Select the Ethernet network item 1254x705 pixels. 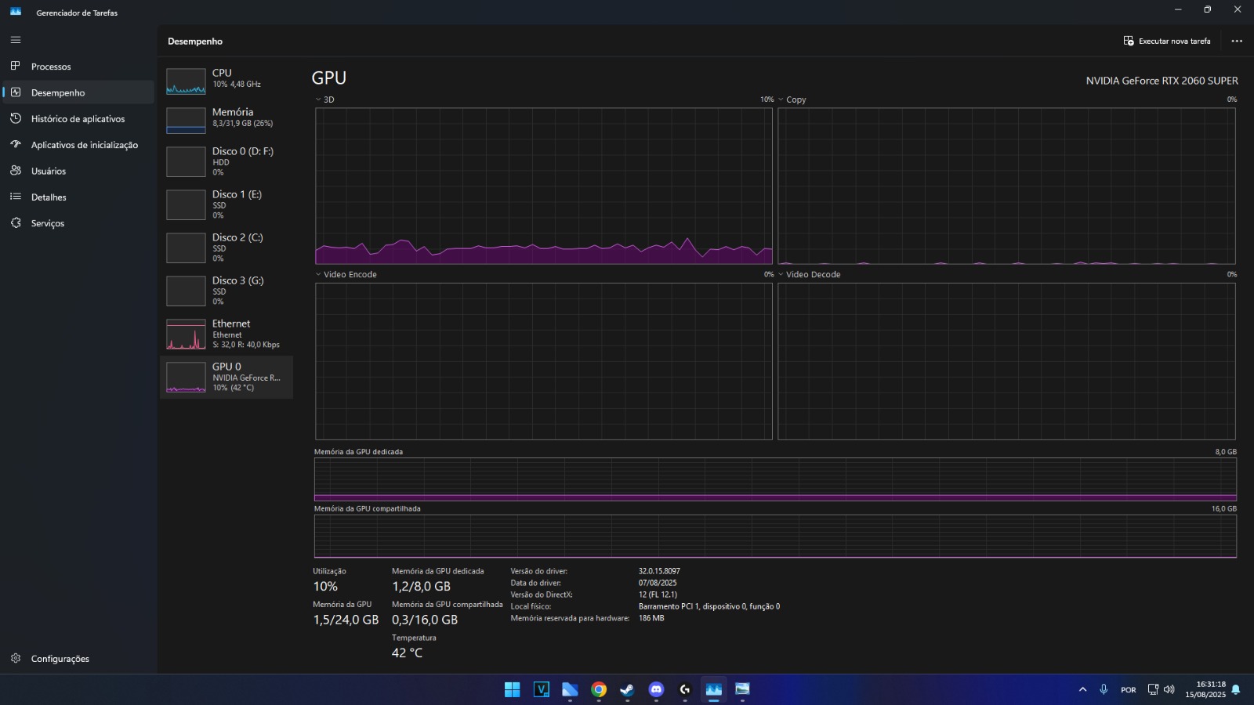point(227,334)
